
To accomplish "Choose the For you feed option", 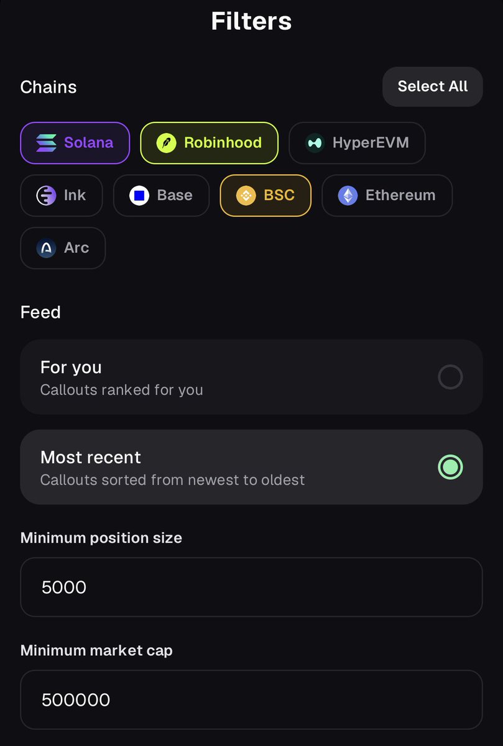I will (x=251, y=377).
